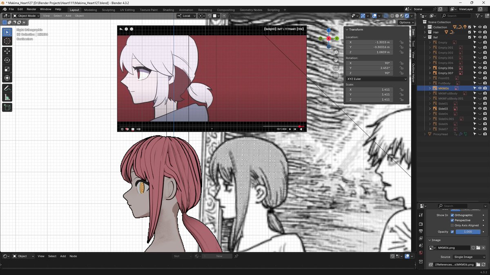Pick the Annotate tool
The image size is (490, 275).
click(7, 88)
